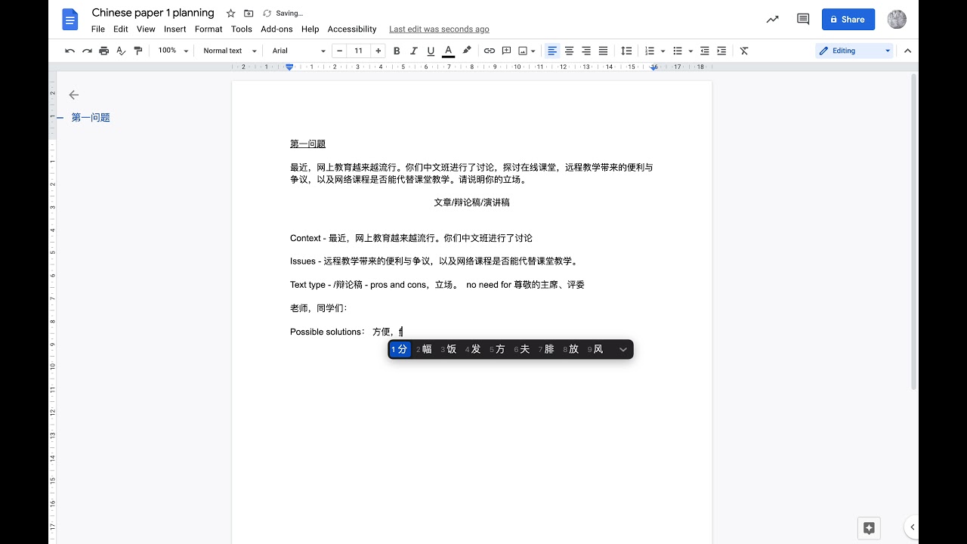Open the Add-ons menu
This screenshot has height=544, width=967.
point(277,29)
